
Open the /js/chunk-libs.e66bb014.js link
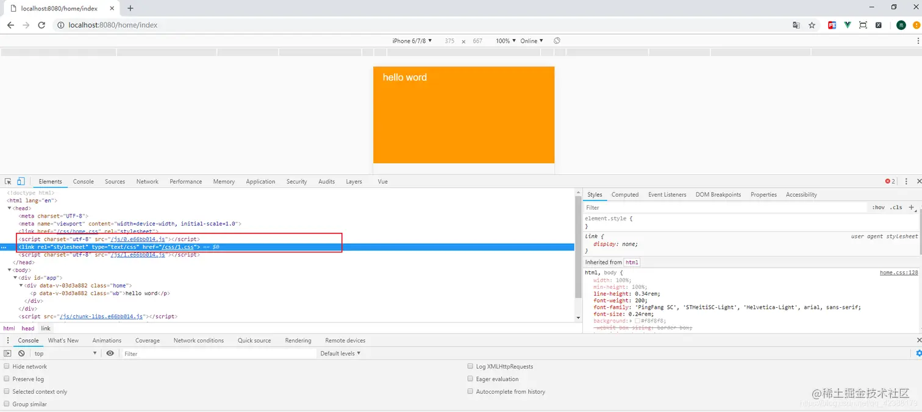101,317
